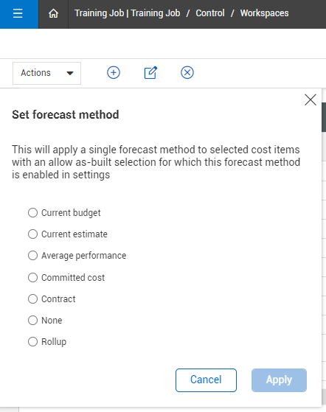326x412 pixels.
Task: Click the Actions dropdown arrow
Action: tap(70, 73)
